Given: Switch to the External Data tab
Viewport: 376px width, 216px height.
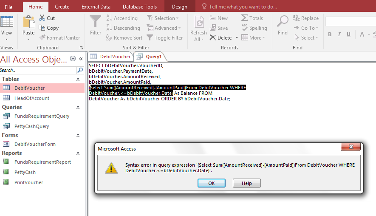Looking at the screenshot, I should 96,7.
